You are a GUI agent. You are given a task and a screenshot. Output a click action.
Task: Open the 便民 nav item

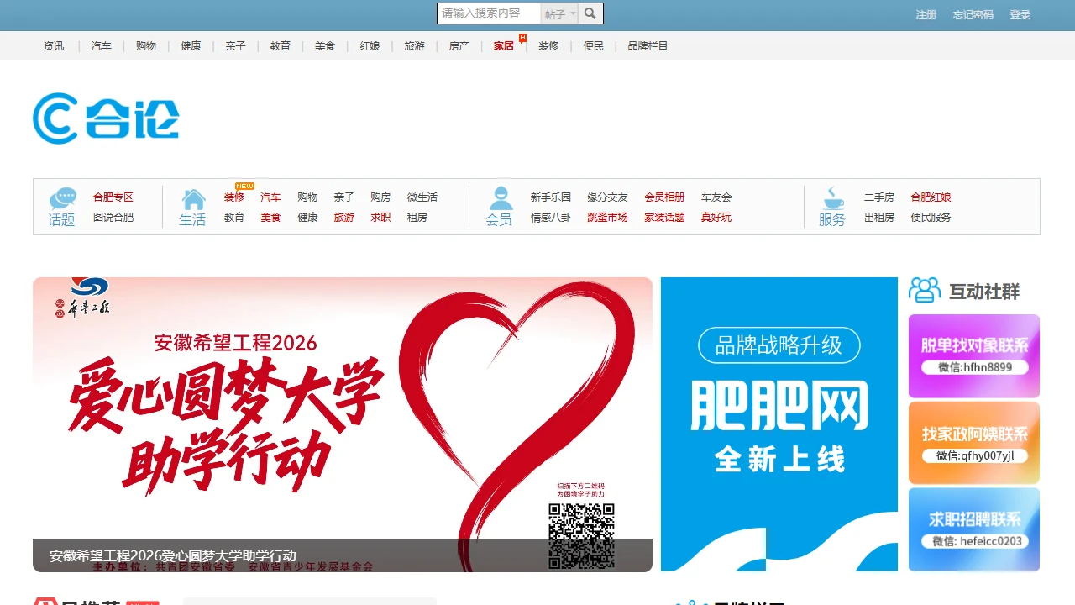tap(594, 46)
